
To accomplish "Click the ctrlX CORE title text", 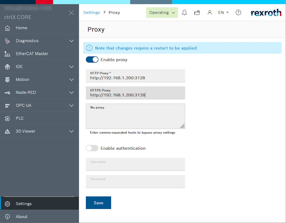I will point(18,17).
